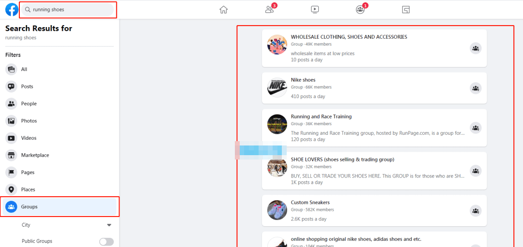Viewport: 523px width, 247px height.
Task: Click 'Group · 36K members' text
Action: [x=311, y=124]
